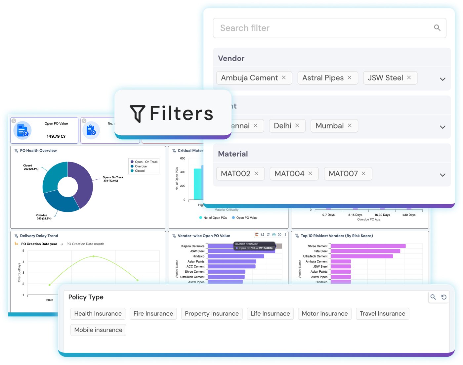Toggle Overdue legend swatch in PO Health

[x=132, y=166]
